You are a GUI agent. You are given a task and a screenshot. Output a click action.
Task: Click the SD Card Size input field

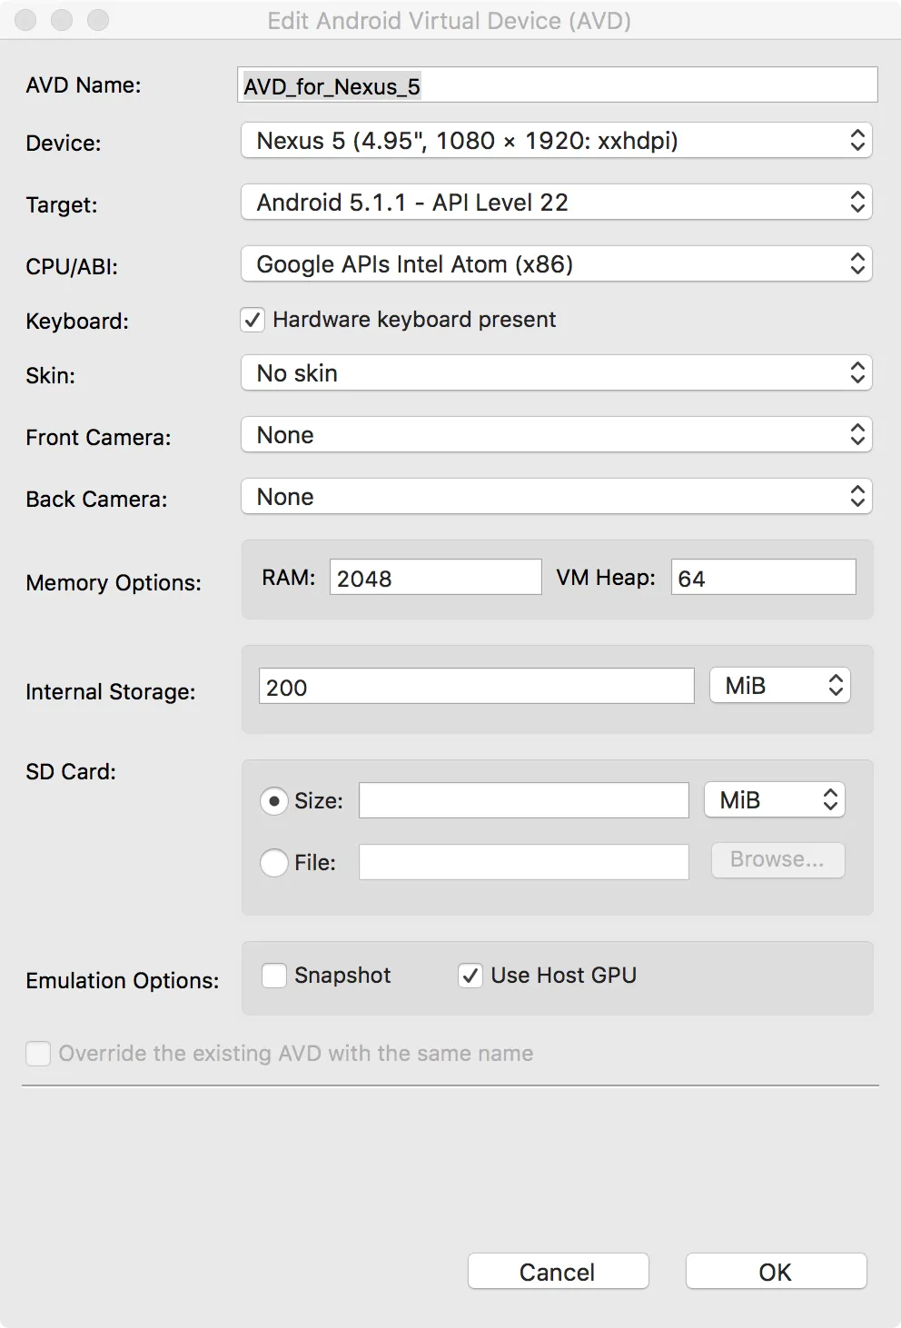click(523, 800)
